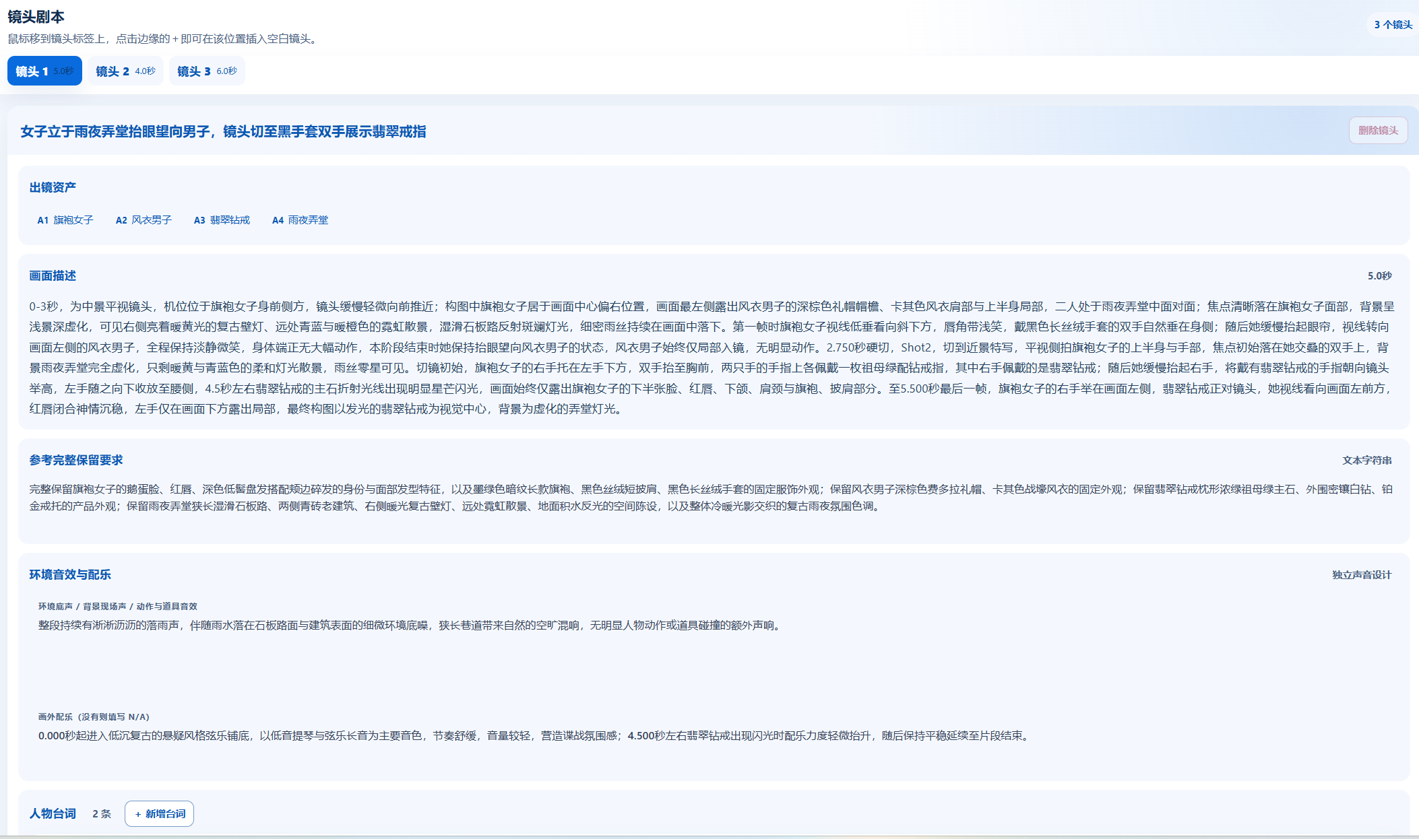Image resolution: width=1419 pixels, height=839 pixels.
Task: Click the 环境底声 / 背景现场声 sublabel
Action: [x=118, y=607]
